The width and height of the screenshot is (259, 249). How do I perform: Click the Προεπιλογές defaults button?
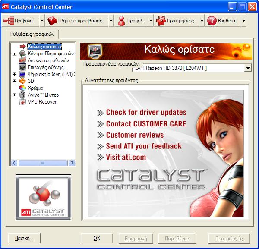coord(229,238)
